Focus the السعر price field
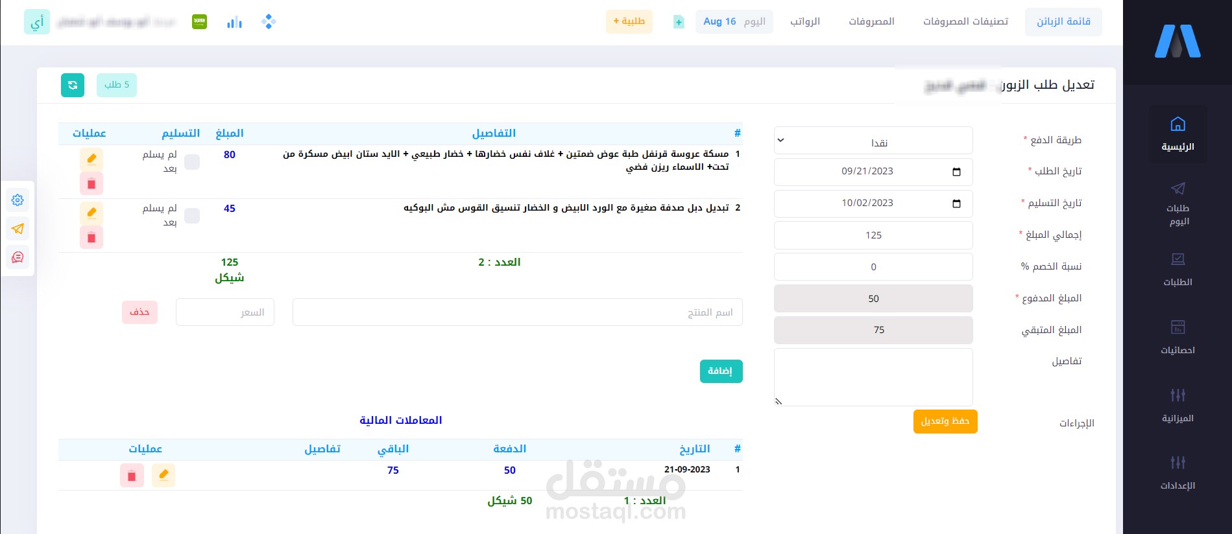The image size is (1232, 534). (225, 312)
